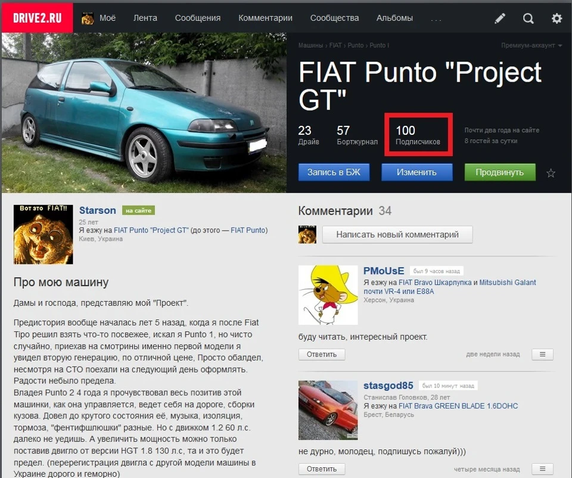Screen dimensions: 572x478
Task: Open the Лента feed
Action: click(145, 18)
